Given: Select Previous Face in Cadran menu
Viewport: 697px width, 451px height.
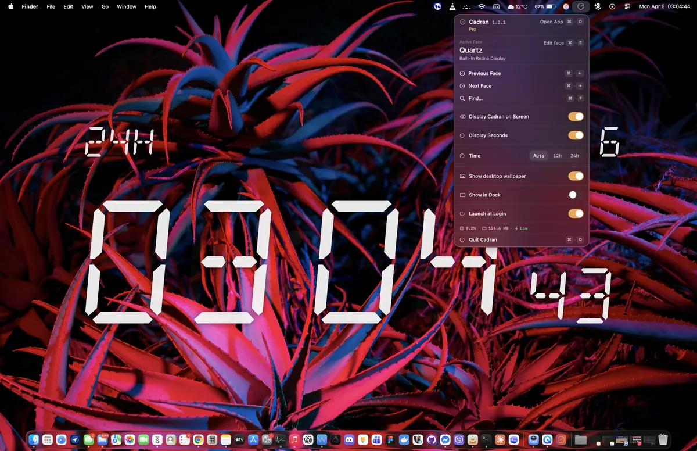Looking at the screenshot, I should [521, 73].
